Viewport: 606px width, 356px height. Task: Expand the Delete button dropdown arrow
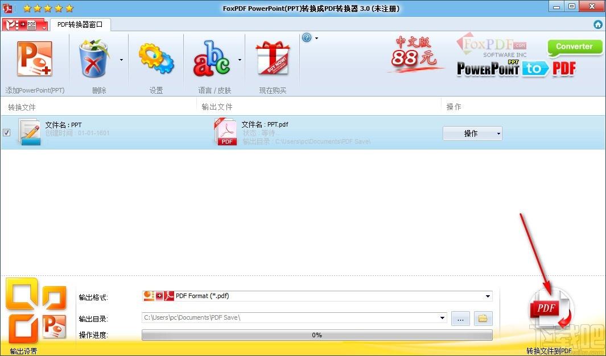point(121,60)
